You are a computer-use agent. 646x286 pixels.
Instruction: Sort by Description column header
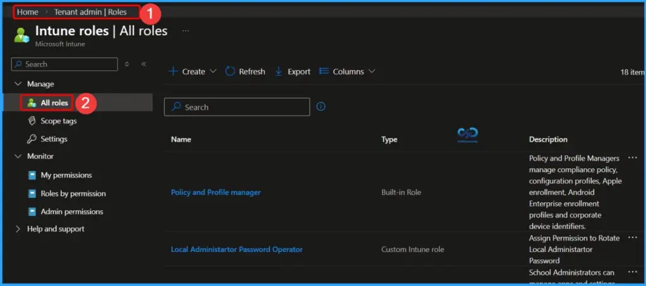click(x=548, y=139)
